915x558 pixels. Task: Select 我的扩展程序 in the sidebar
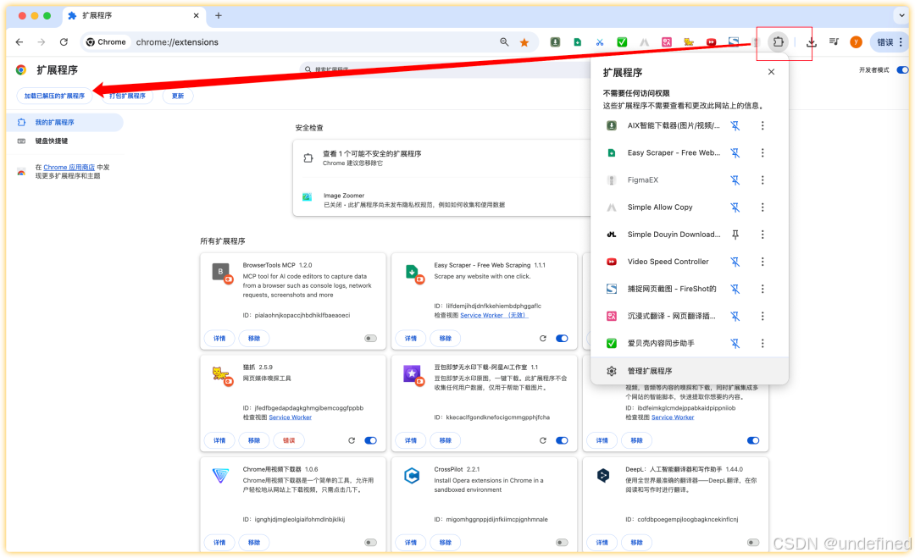tap(65, 123)
